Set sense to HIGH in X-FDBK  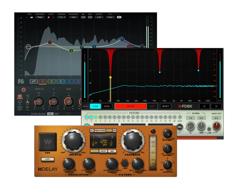point(107,106)
